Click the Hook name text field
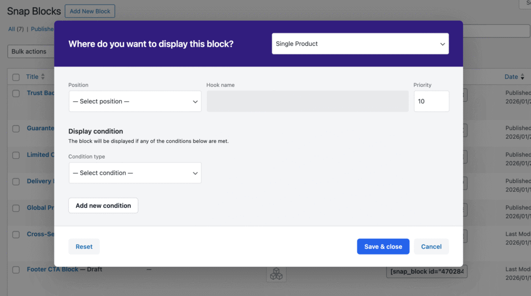This screenshot has width=531, height=296. [x=308, y=101]
